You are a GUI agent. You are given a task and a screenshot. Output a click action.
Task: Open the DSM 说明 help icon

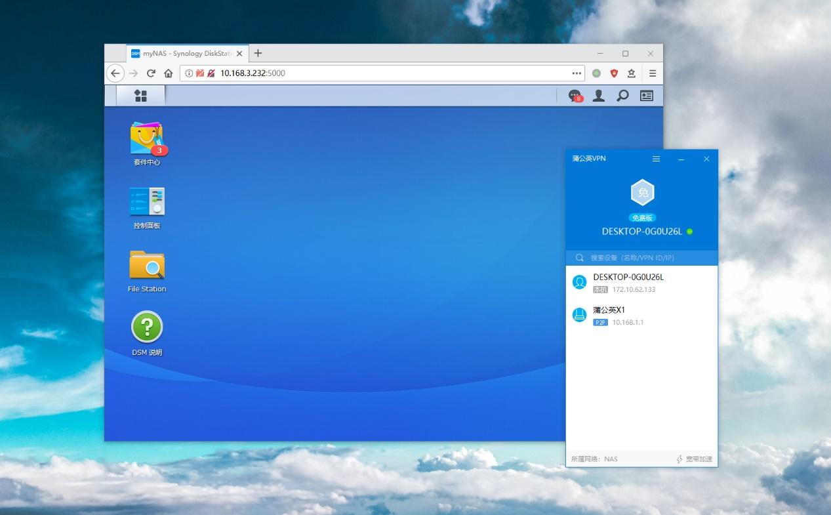point(147,334)
